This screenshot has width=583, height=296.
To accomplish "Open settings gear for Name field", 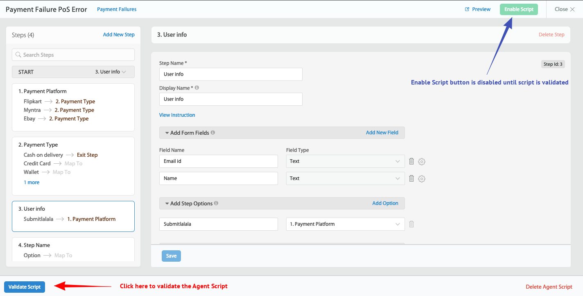I will [x=422, y=178].
